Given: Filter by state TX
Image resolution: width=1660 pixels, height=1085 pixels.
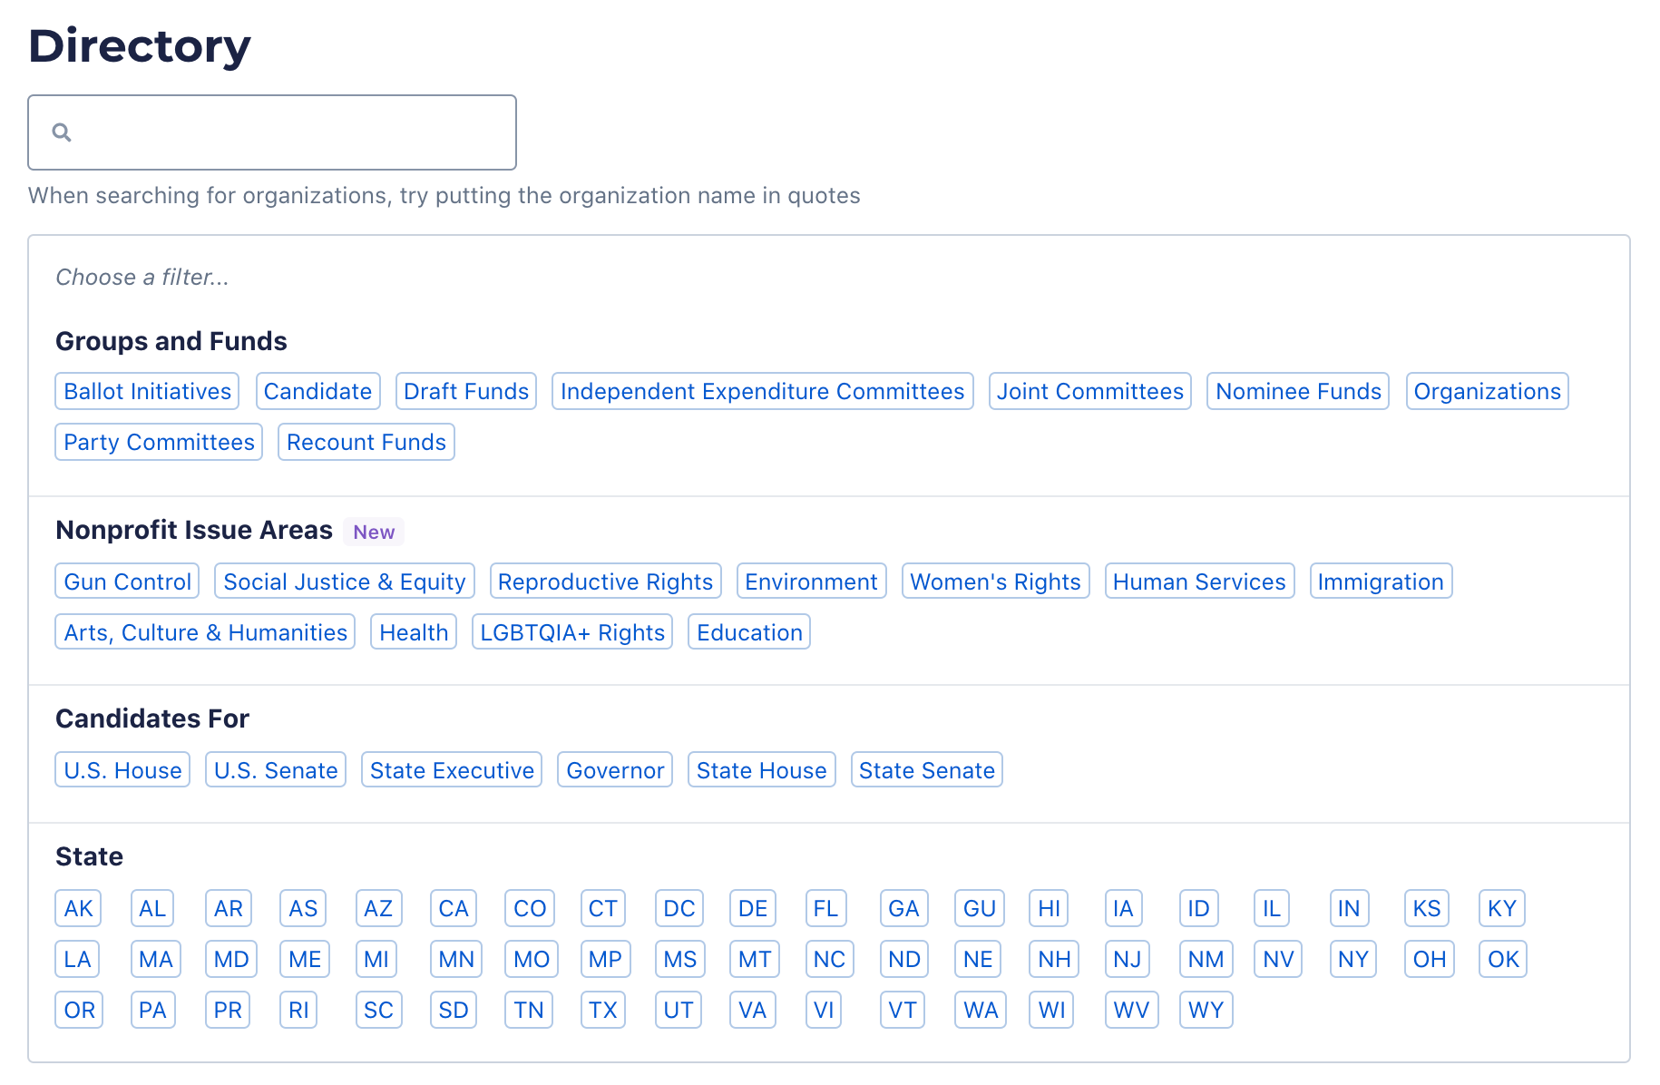Looking at the screenshot, I should pyautogui.click(x=603, y=1010).
